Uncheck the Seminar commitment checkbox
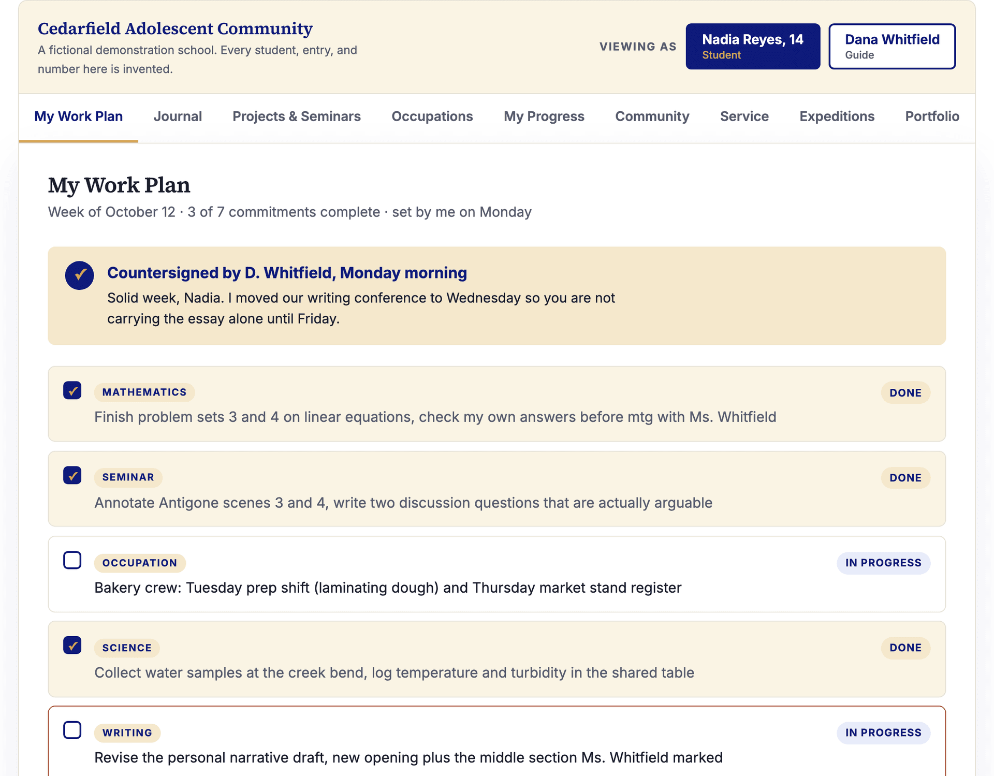 coord(72,475)
